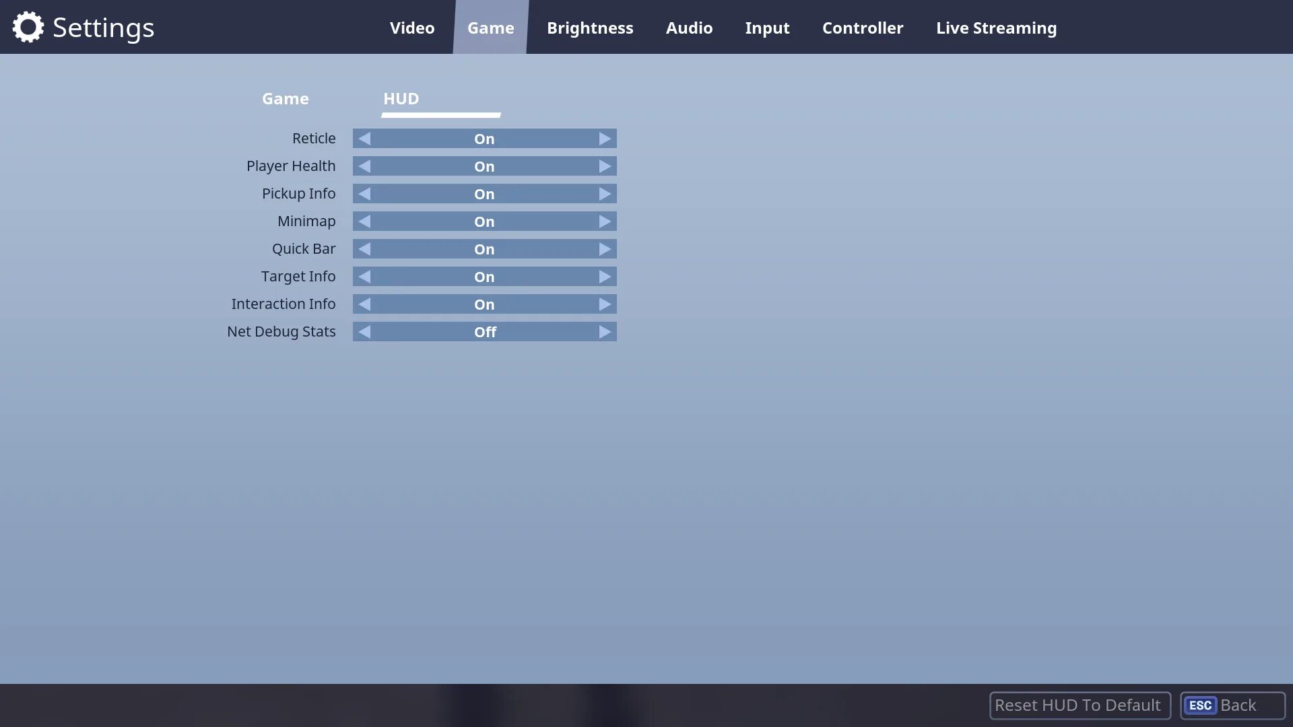Click the right arrow icon for Interaction Info
This screenshot has height=727, width=1293.
click(604, 304)
